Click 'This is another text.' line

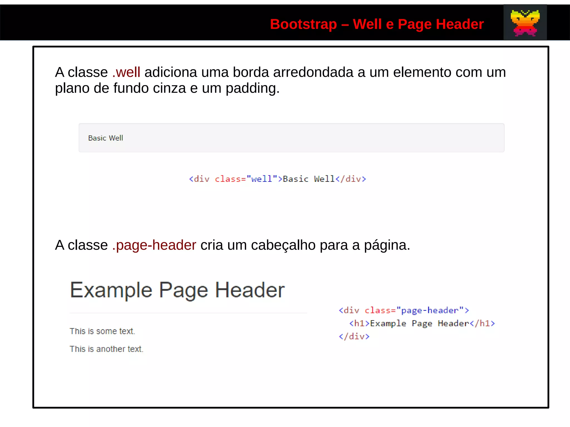point(106,349)
